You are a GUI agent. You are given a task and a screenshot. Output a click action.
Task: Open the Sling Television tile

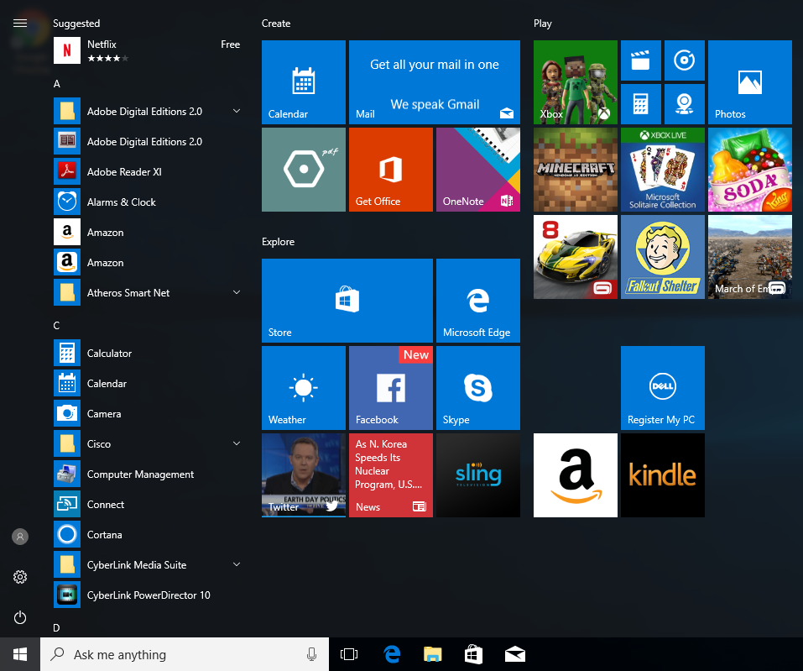pyautogui.click(x=477, y=474)
